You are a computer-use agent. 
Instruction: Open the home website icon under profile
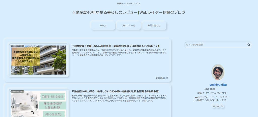[214, 106]
